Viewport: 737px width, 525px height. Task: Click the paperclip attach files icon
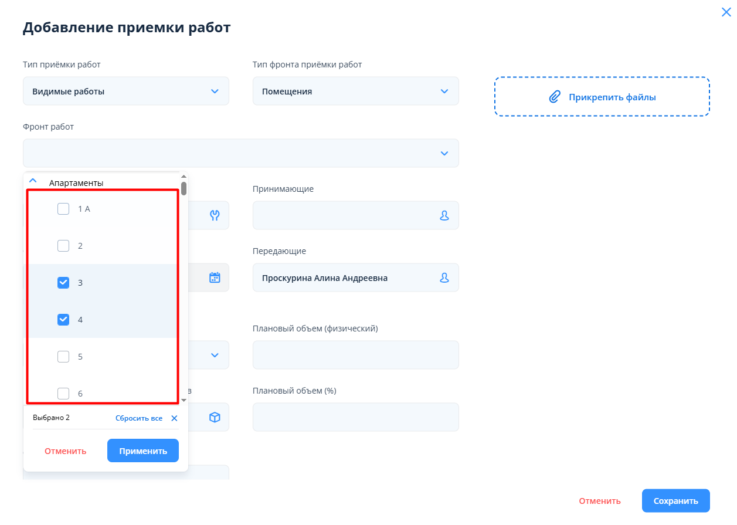pos(554,97)
